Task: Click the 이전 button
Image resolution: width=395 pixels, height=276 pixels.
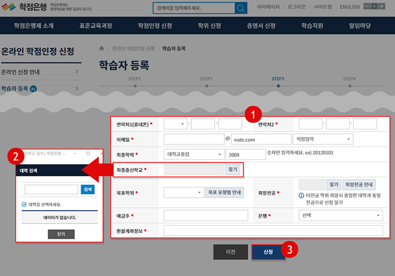Action: [x=231, y=252]
